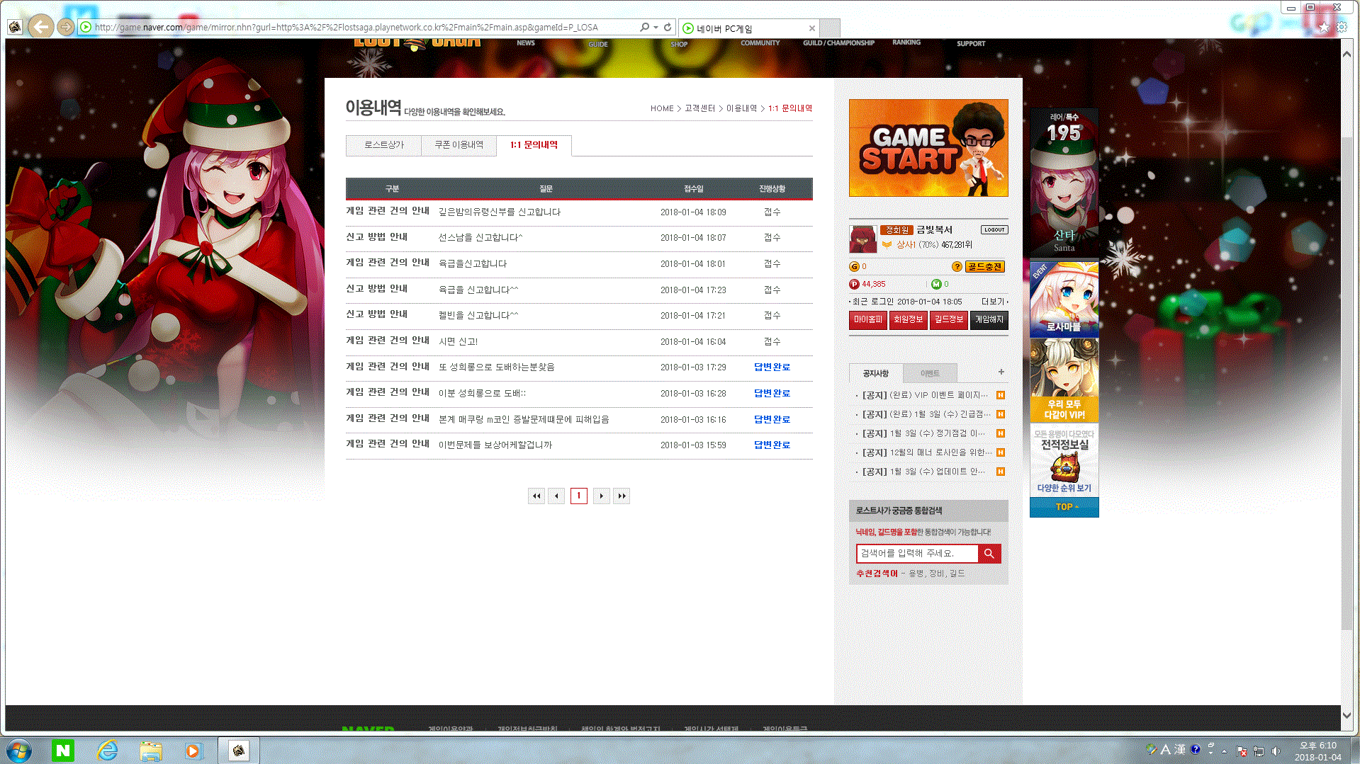Open address bar dropdown arrow
Image resolution: width=1360 pixels, height=764 pixels.
click(656, 27)
